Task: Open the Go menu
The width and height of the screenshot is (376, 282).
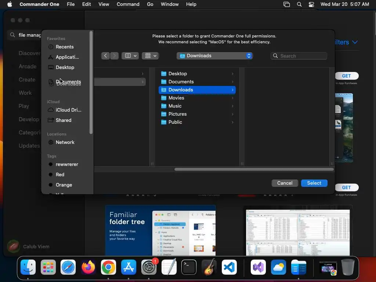Action: click(150, 4)
